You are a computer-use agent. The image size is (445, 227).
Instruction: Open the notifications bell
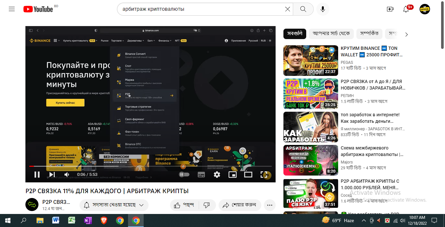click(x=406, y=9)
